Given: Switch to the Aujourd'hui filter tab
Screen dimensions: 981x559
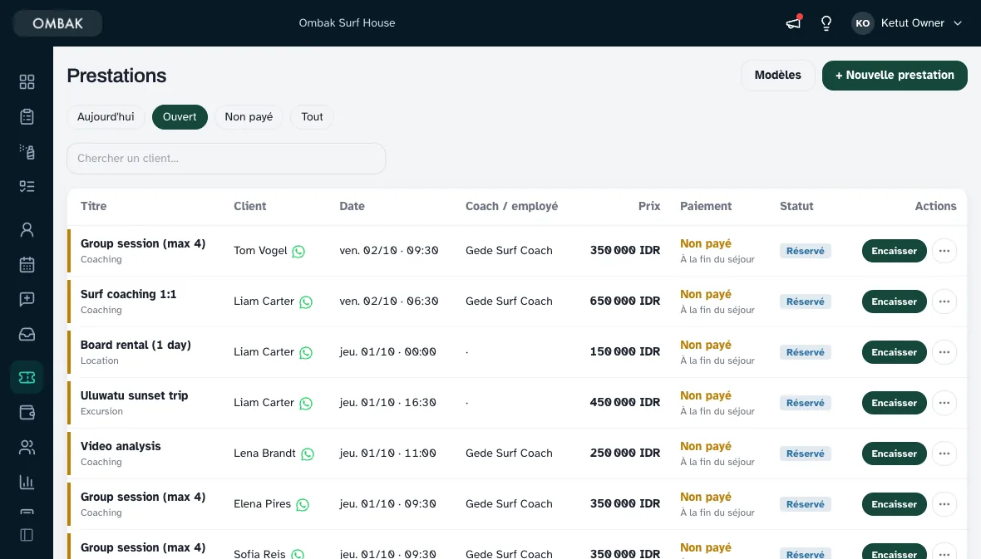Looking at the screenshot, I should 106,117.
